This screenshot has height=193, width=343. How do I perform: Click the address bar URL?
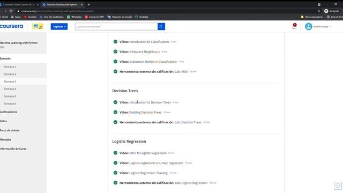click(58, 11)
